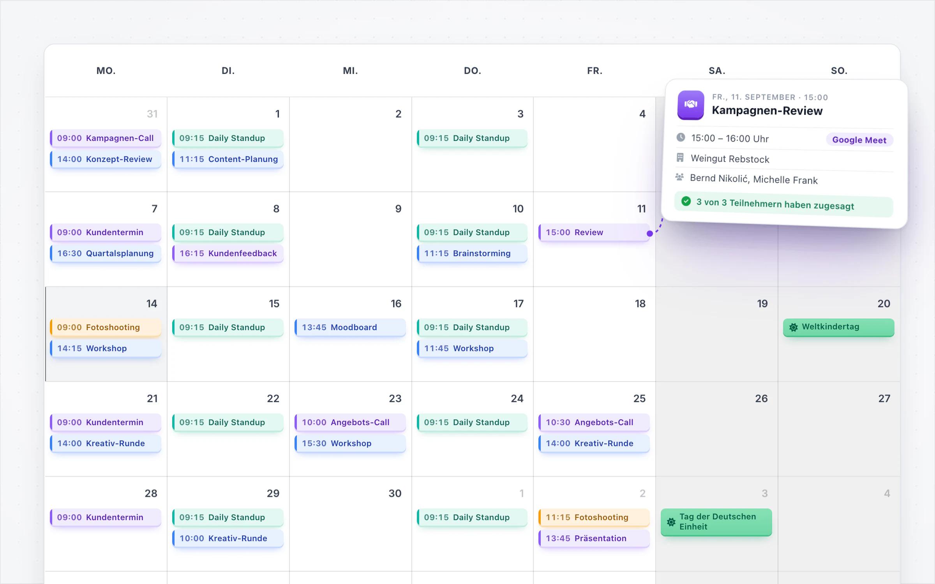Click the building icon next to Weingut Rebstock

(680, 158)
